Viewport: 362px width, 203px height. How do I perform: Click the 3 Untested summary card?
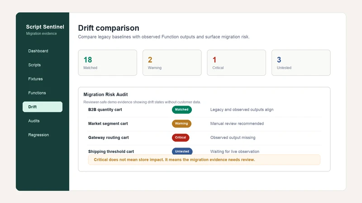301,63
